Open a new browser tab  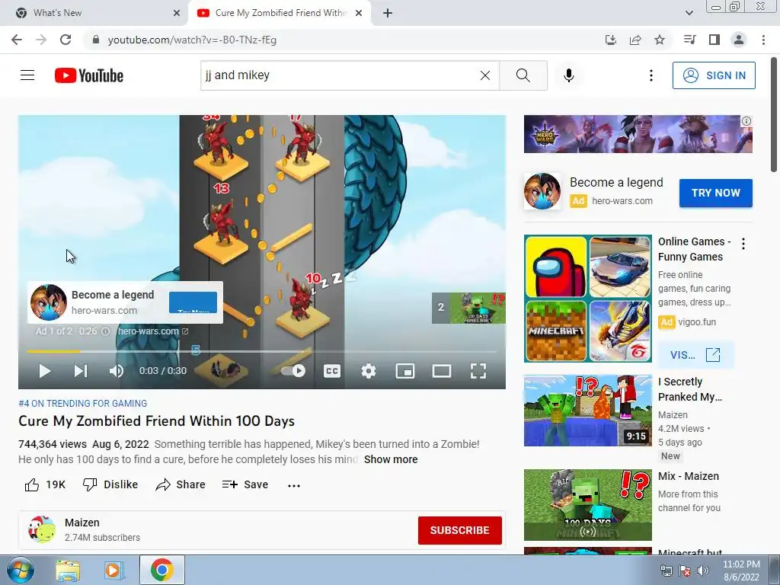click(x=388, y=13)
